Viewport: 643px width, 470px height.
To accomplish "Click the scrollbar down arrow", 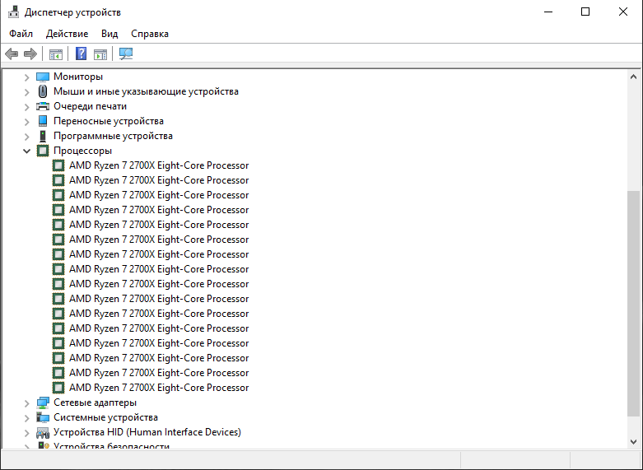I will [x=633, y=442].
